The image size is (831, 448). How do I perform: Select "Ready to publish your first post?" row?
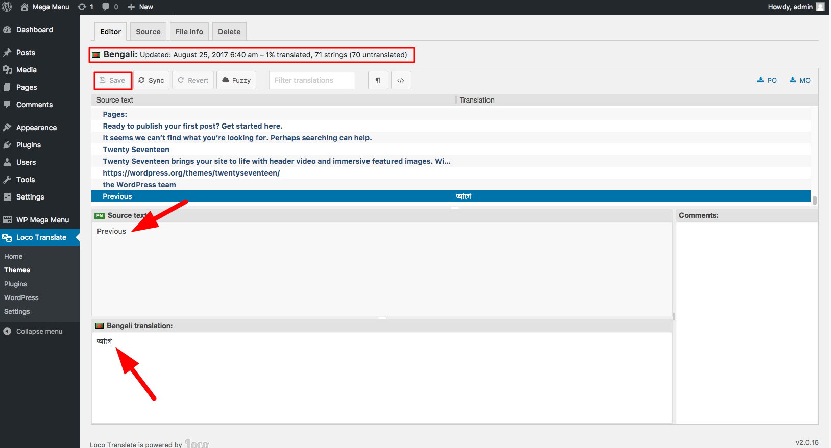(451, 126)
